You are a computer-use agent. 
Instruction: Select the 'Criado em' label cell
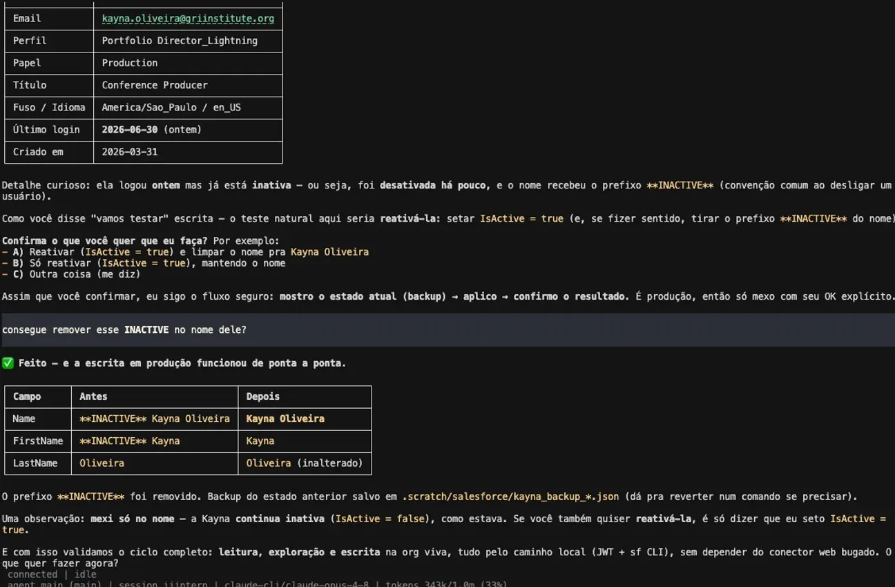point(49,151)
